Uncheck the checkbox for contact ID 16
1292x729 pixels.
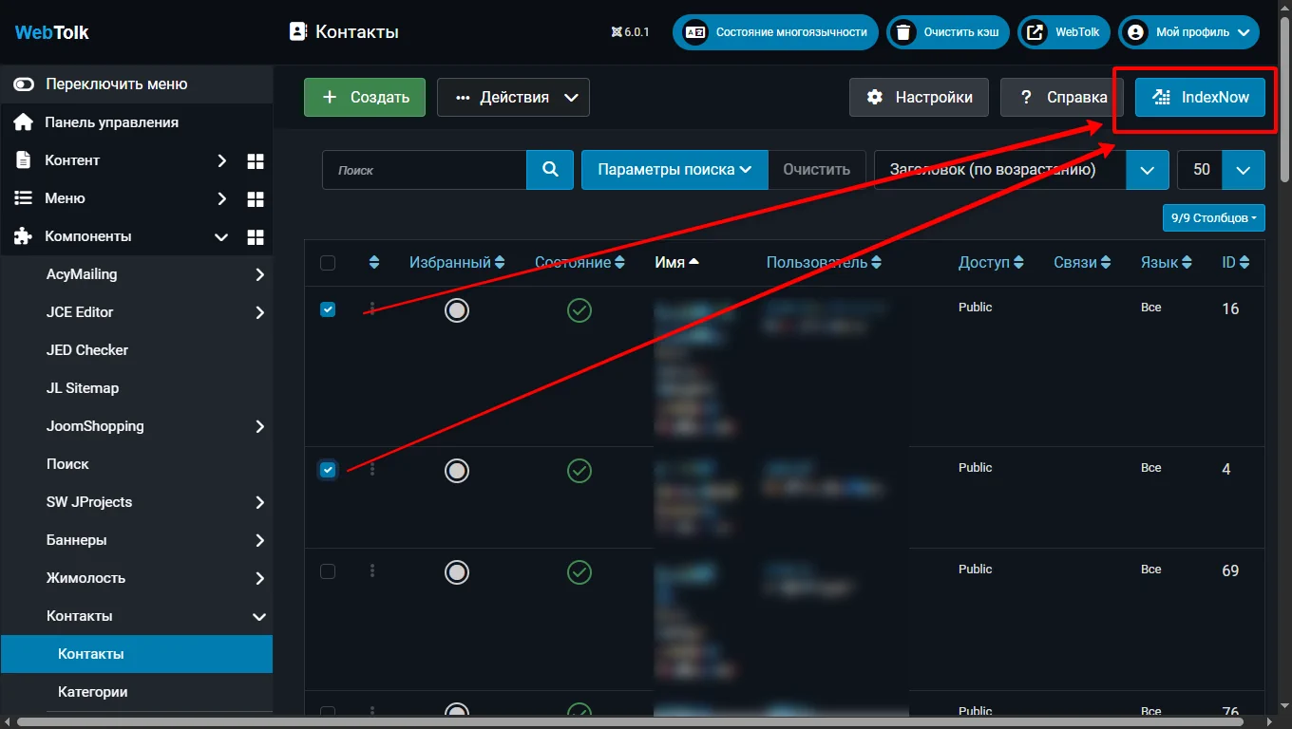pos(328,309)
